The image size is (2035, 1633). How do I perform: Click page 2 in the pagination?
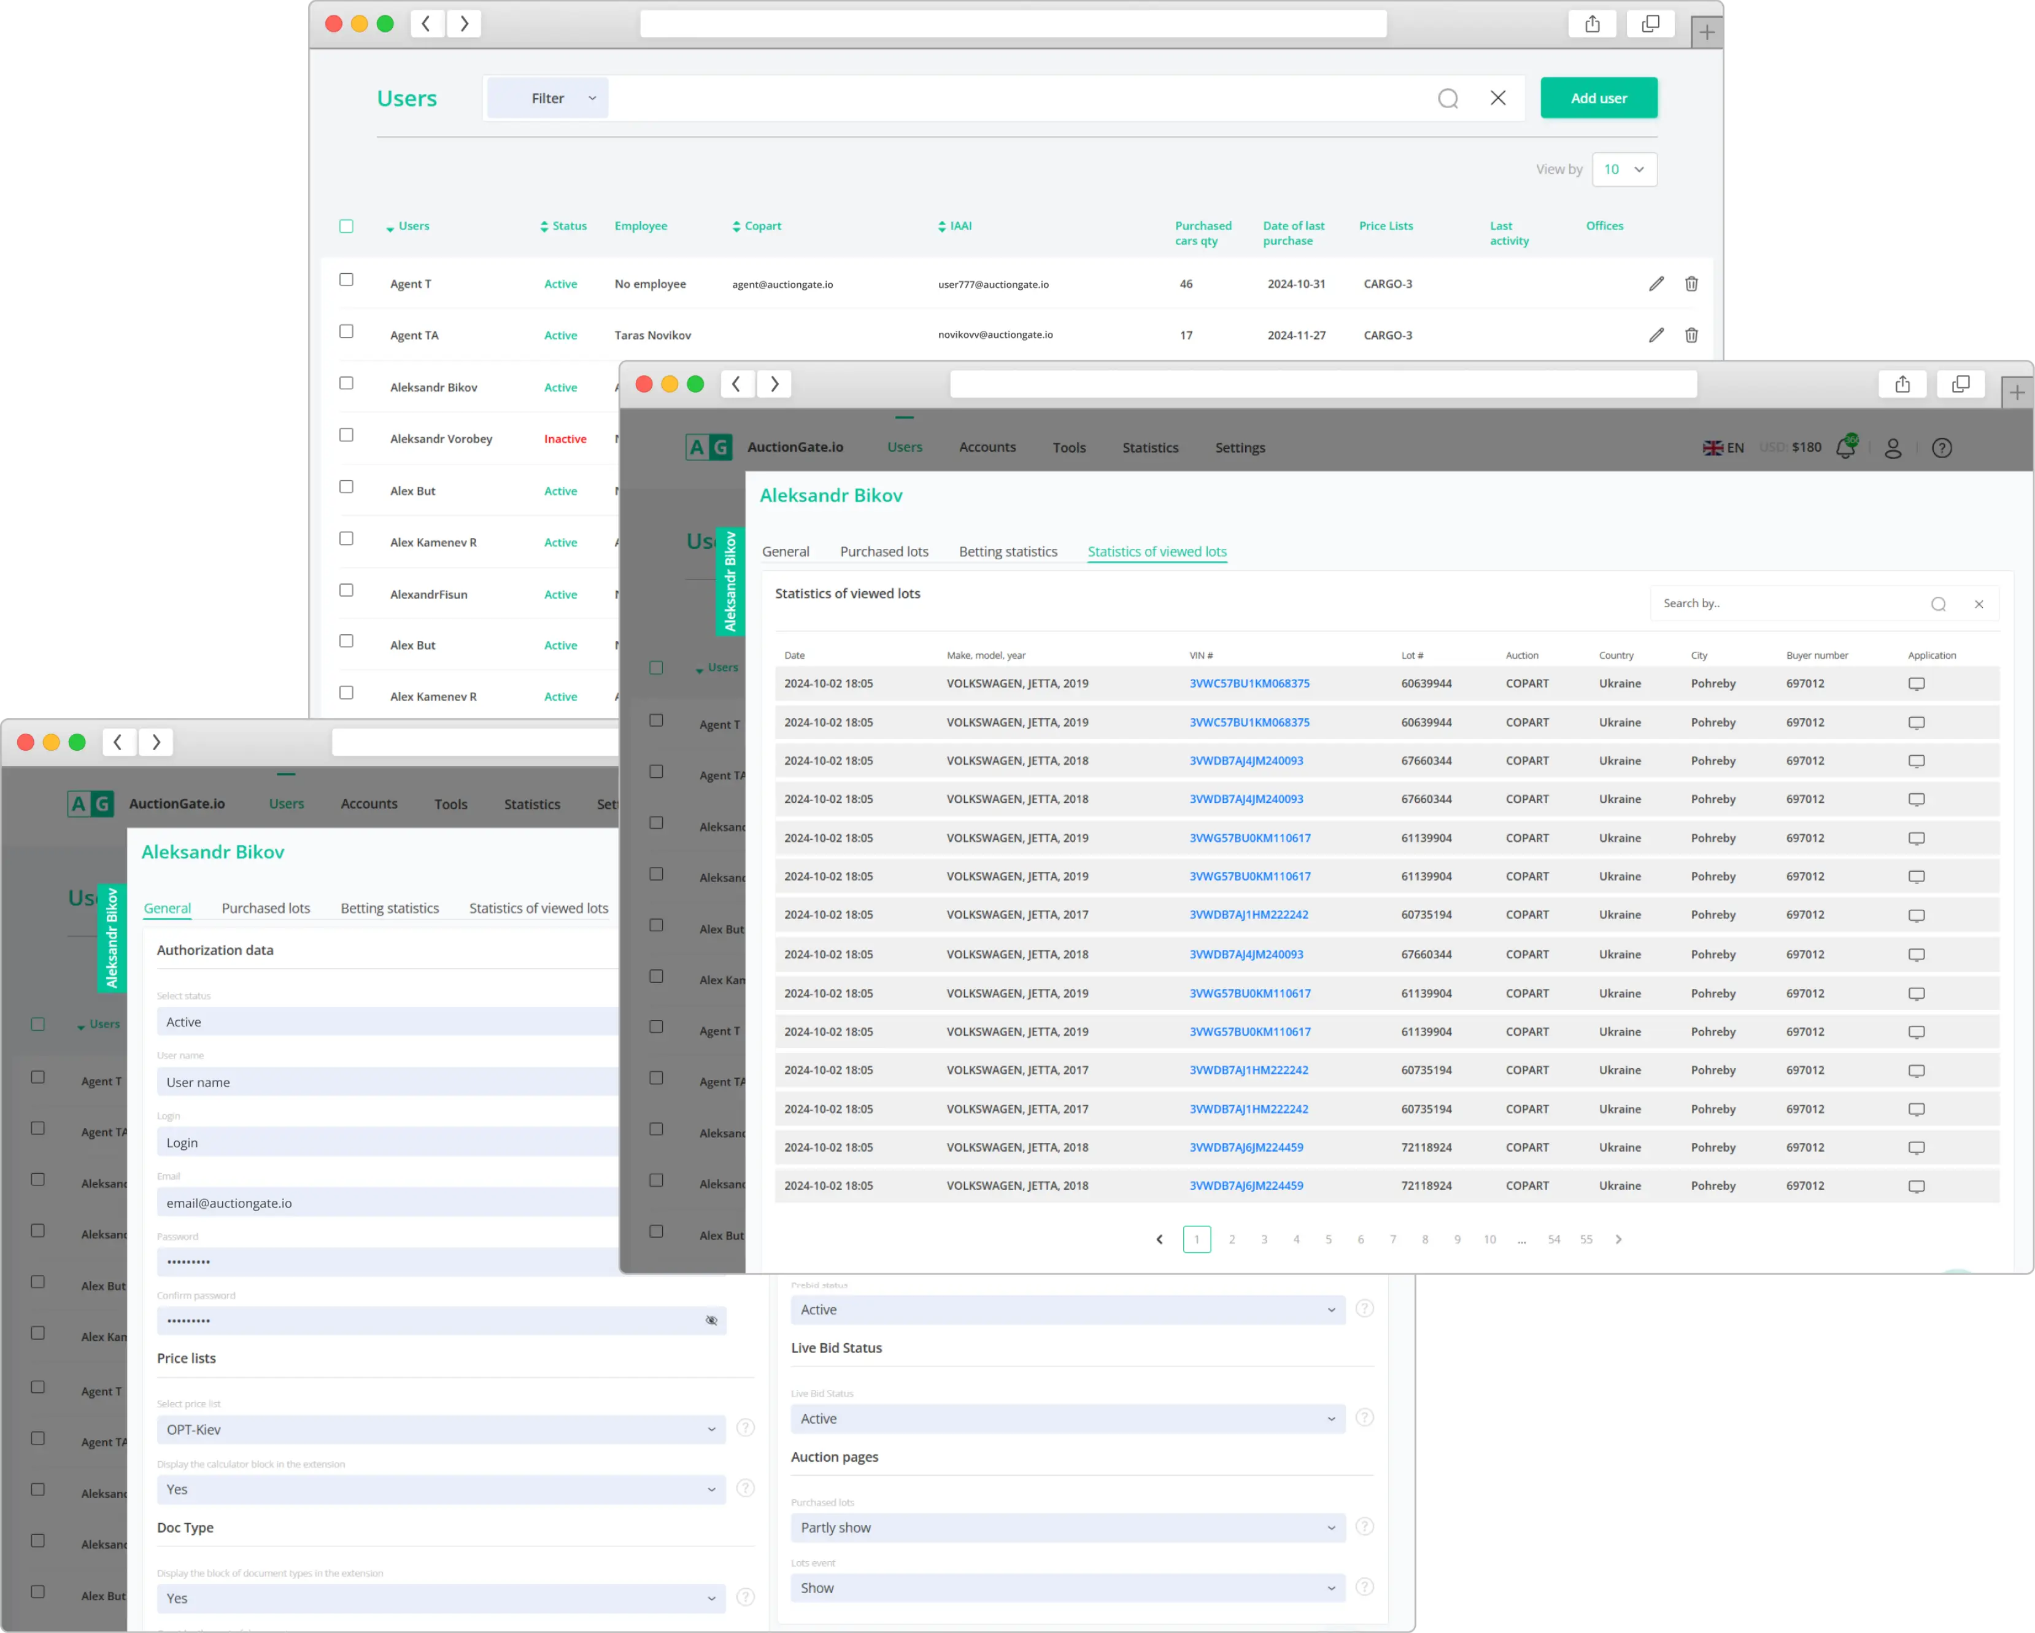(x=1231, y=1239)
